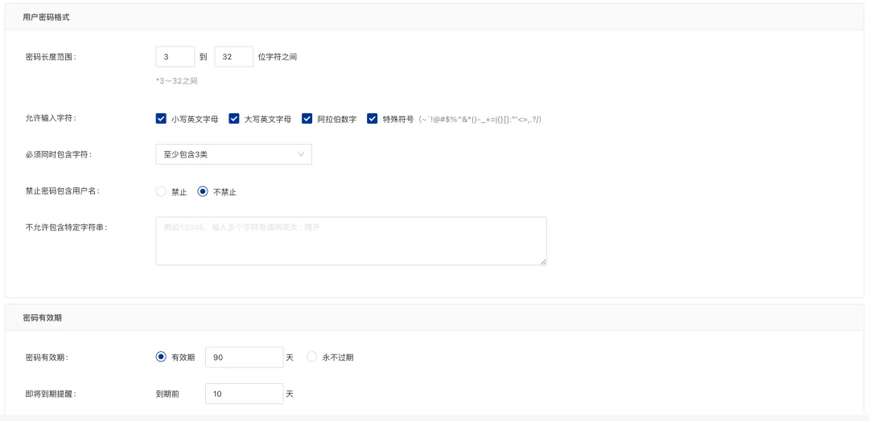Screen dimensions: 869x421
Task: Select the 不禁止 radio option
Action: click(x=203, y=192)
